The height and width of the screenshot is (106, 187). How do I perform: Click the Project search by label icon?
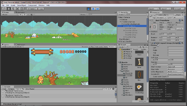(x=143, y=47)
